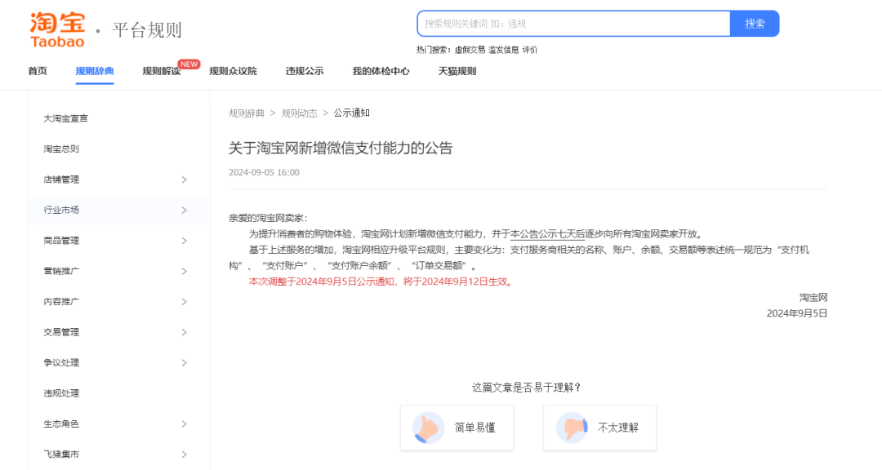
Task: Open the 规则辞典 tab
Action: (x=95, y=71)
